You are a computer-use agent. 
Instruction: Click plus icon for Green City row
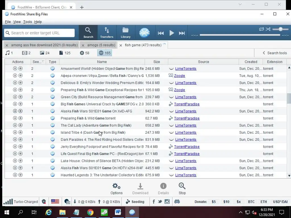[x=20, y=97]
